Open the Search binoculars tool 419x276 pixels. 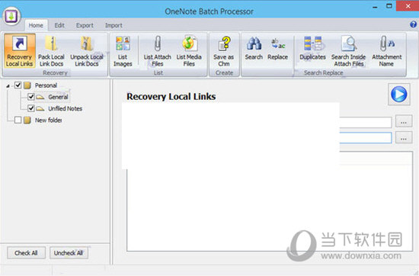point(254,48)
